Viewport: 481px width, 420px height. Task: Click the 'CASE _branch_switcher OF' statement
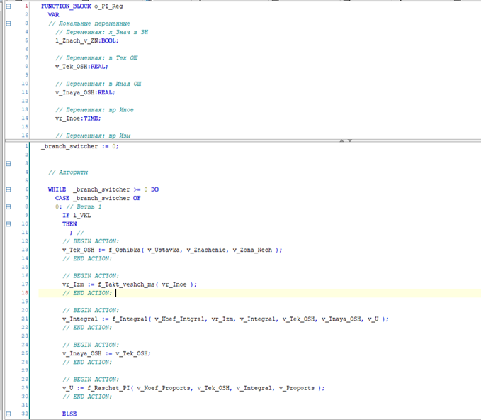pos(97,198)
